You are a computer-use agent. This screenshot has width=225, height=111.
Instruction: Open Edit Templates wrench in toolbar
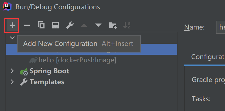[70, 25]
